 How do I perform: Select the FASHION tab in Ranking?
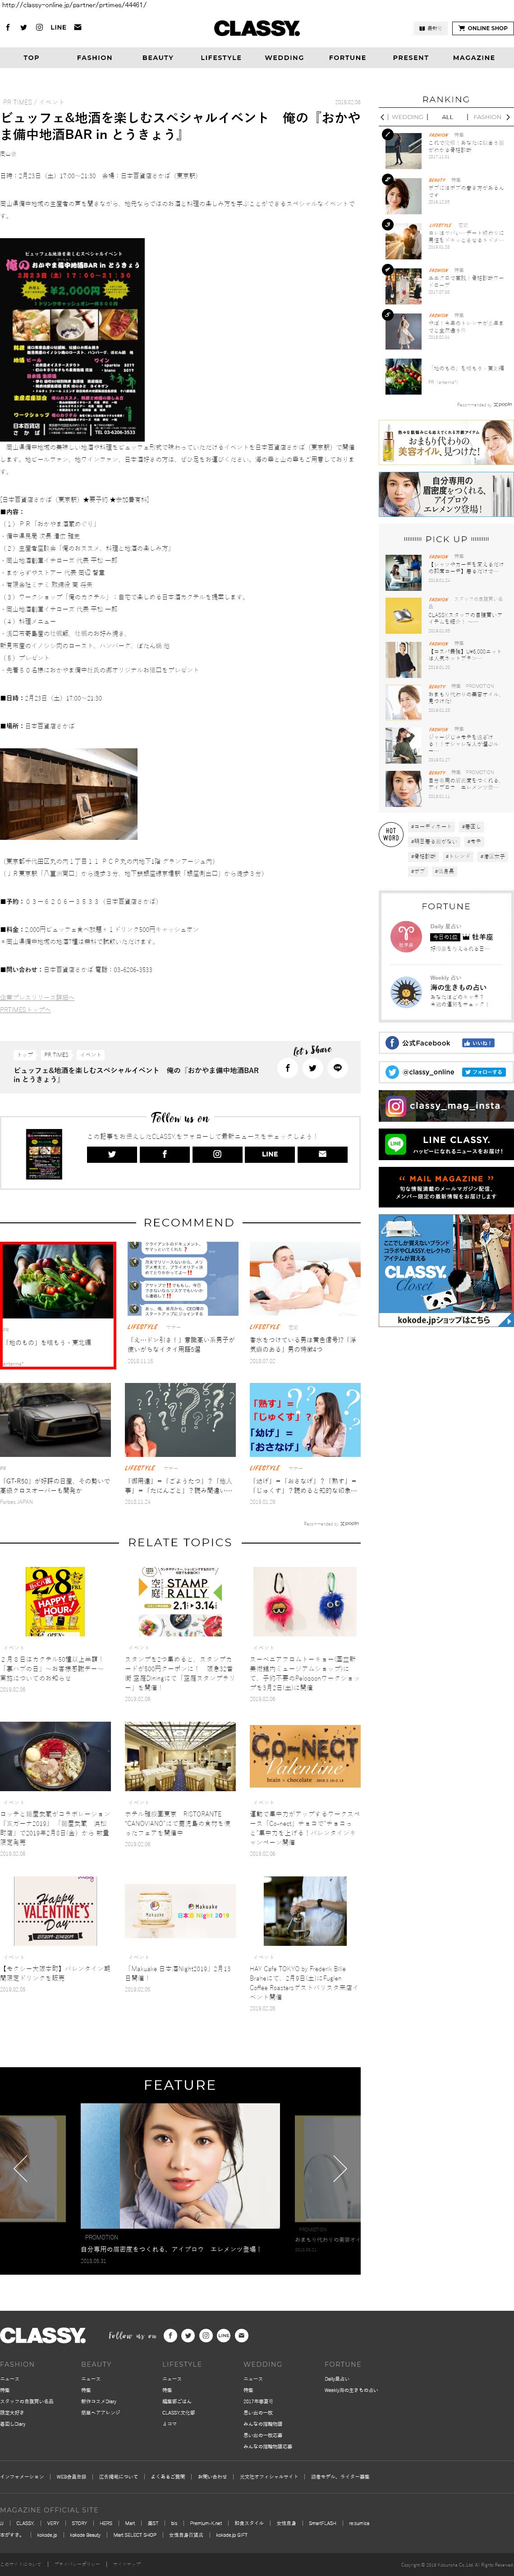487,117
